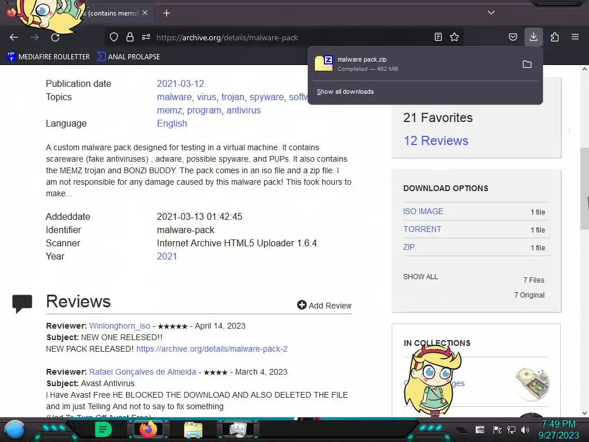
Task: Open publication date 2021-03-12 link
Action: (180, 83)
